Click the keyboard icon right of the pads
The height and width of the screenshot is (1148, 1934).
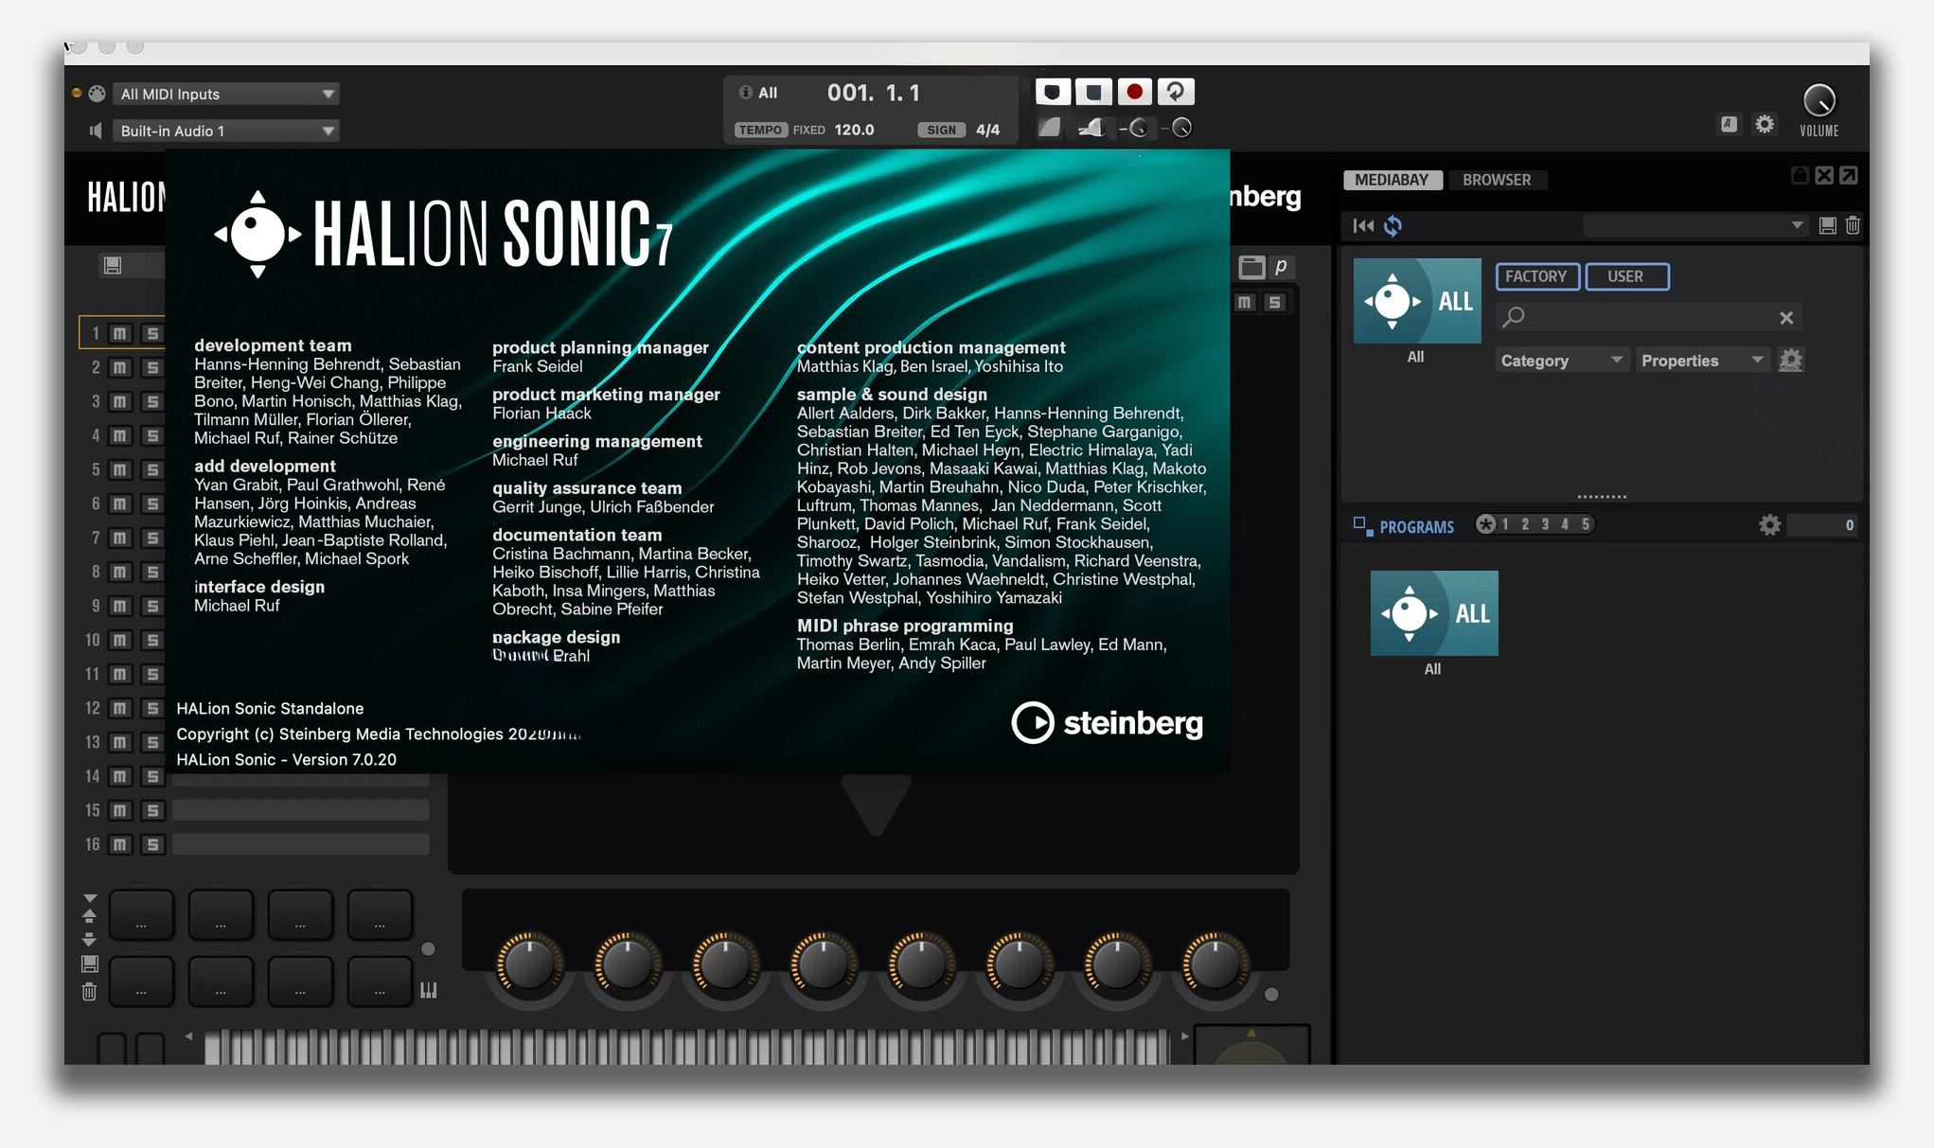[x=429, y=990]
